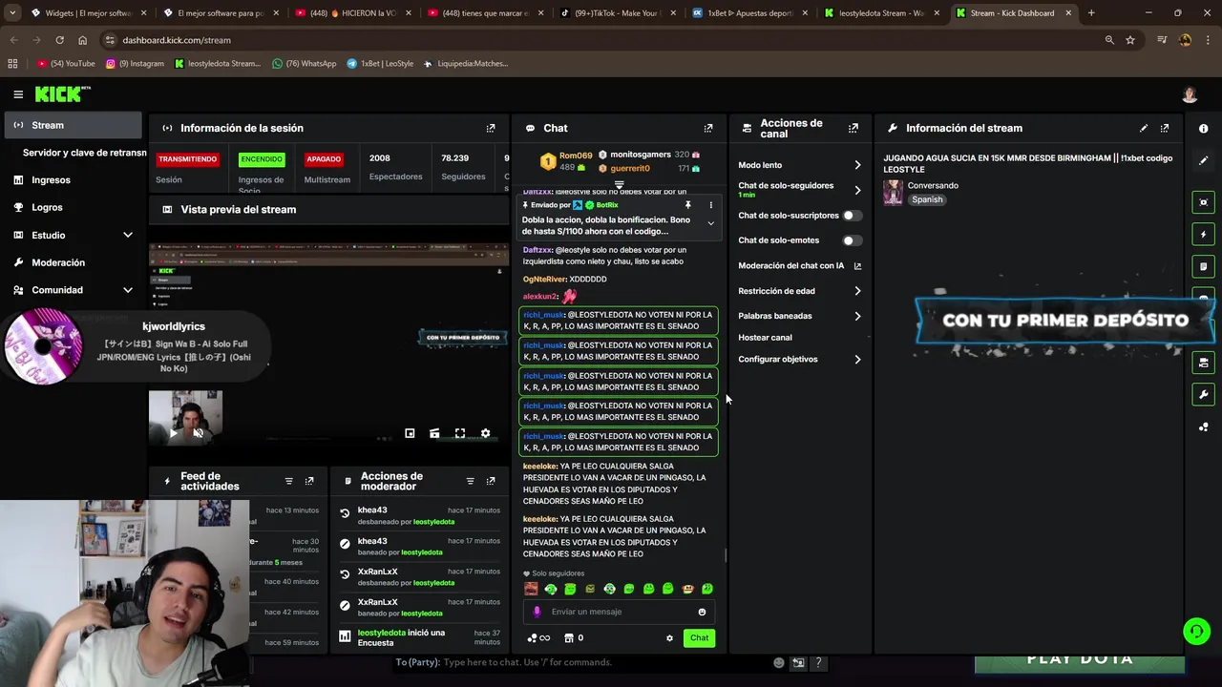Filter the Feed de actividades list

(288, 481)
